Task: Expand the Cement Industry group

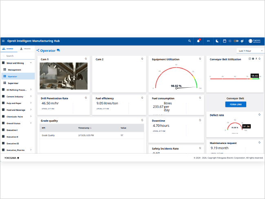Action: pyautogui.click(x=31, y=96)
